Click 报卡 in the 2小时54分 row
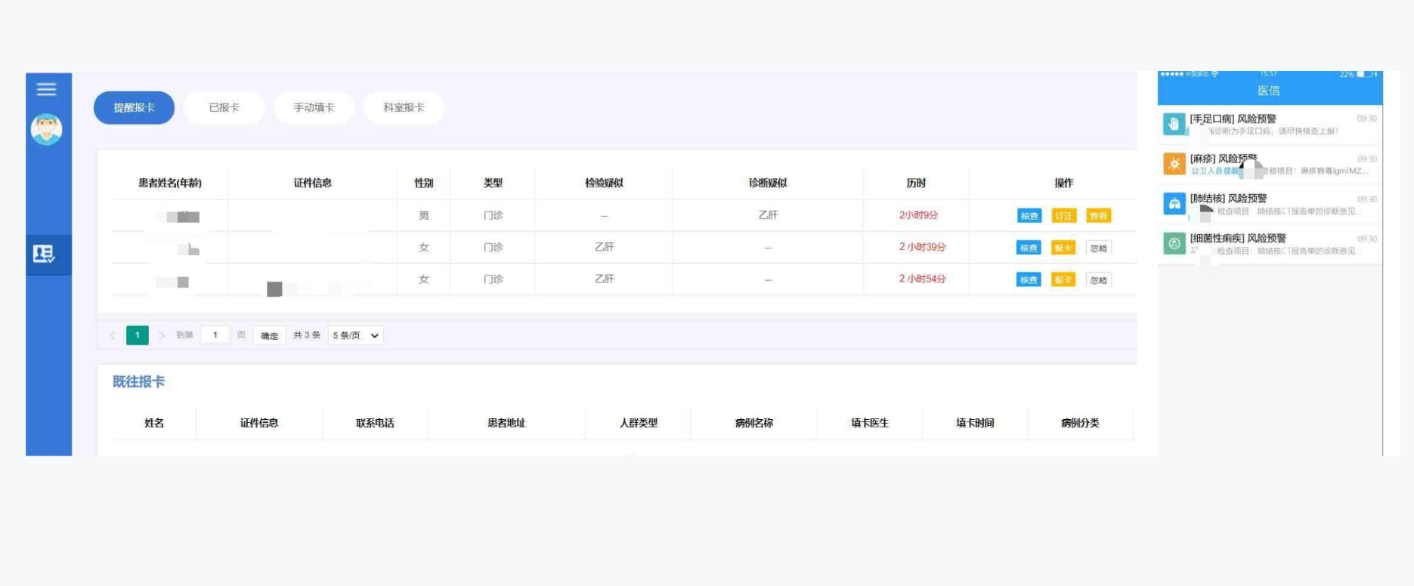The image size is (1414, 586). coord(1063,279)
